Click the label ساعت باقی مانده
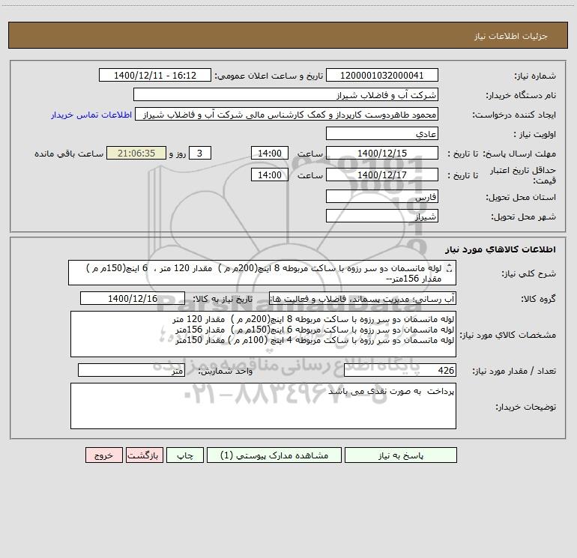Image resolution: width=577 pixels, height=558 pixels. 69,154
